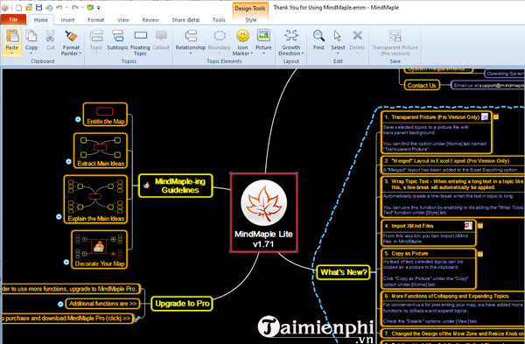
Task: Expand Format Painter dropdown arrow
Action: (x=80, y=53)
